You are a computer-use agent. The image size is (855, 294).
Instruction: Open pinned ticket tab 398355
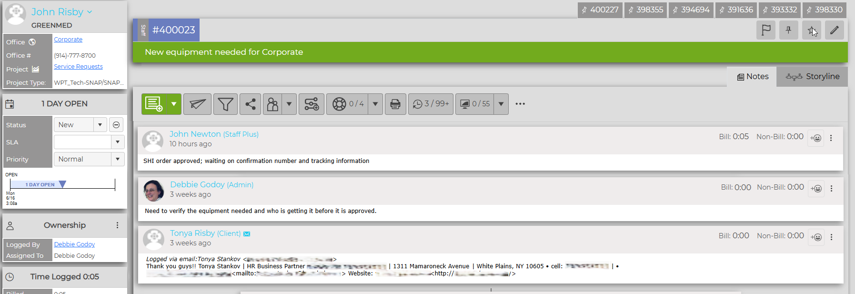[645, 10]
